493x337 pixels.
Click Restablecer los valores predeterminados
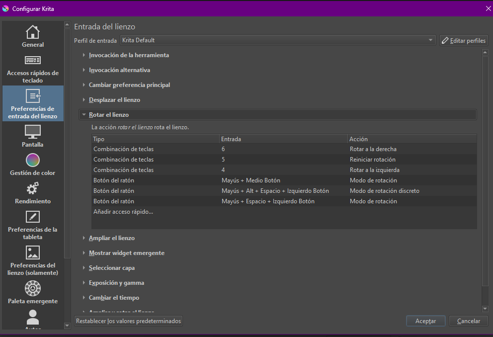tap(128, 321)
